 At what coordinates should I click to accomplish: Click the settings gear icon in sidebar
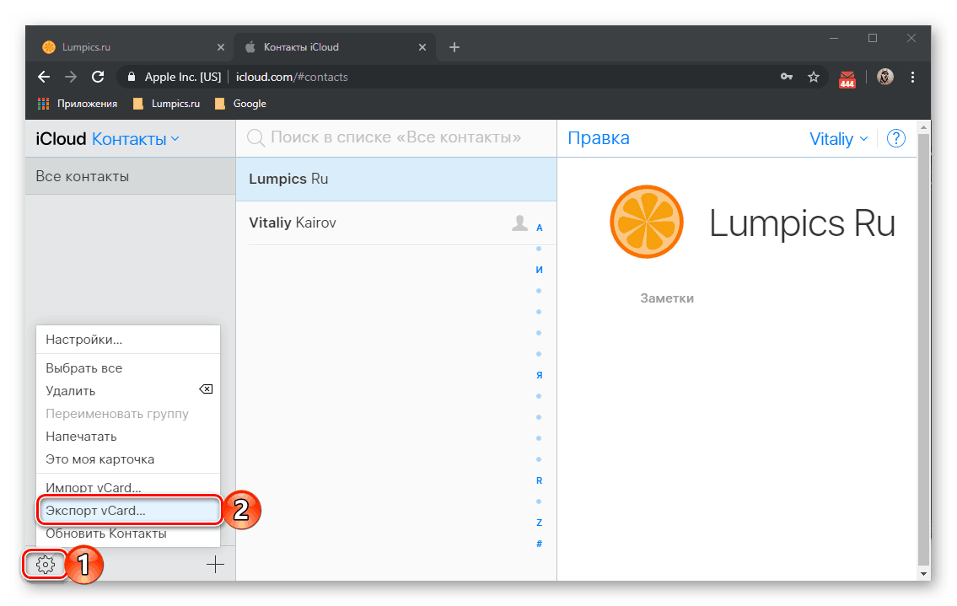point(46,565)
